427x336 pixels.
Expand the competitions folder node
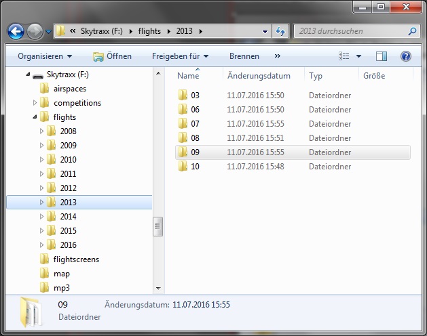click(35, 103)
